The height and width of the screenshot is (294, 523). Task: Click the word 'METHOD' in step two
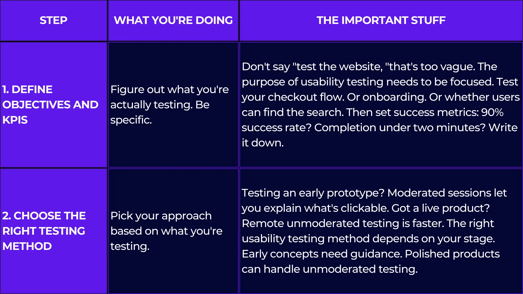(27, 246)
